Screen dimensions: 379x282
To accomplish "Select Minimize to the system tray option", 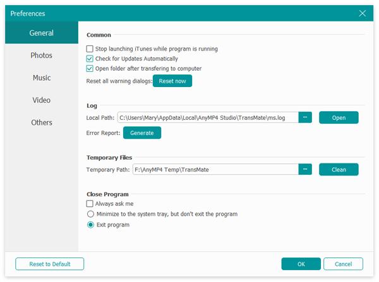I will tap(90, 214).
